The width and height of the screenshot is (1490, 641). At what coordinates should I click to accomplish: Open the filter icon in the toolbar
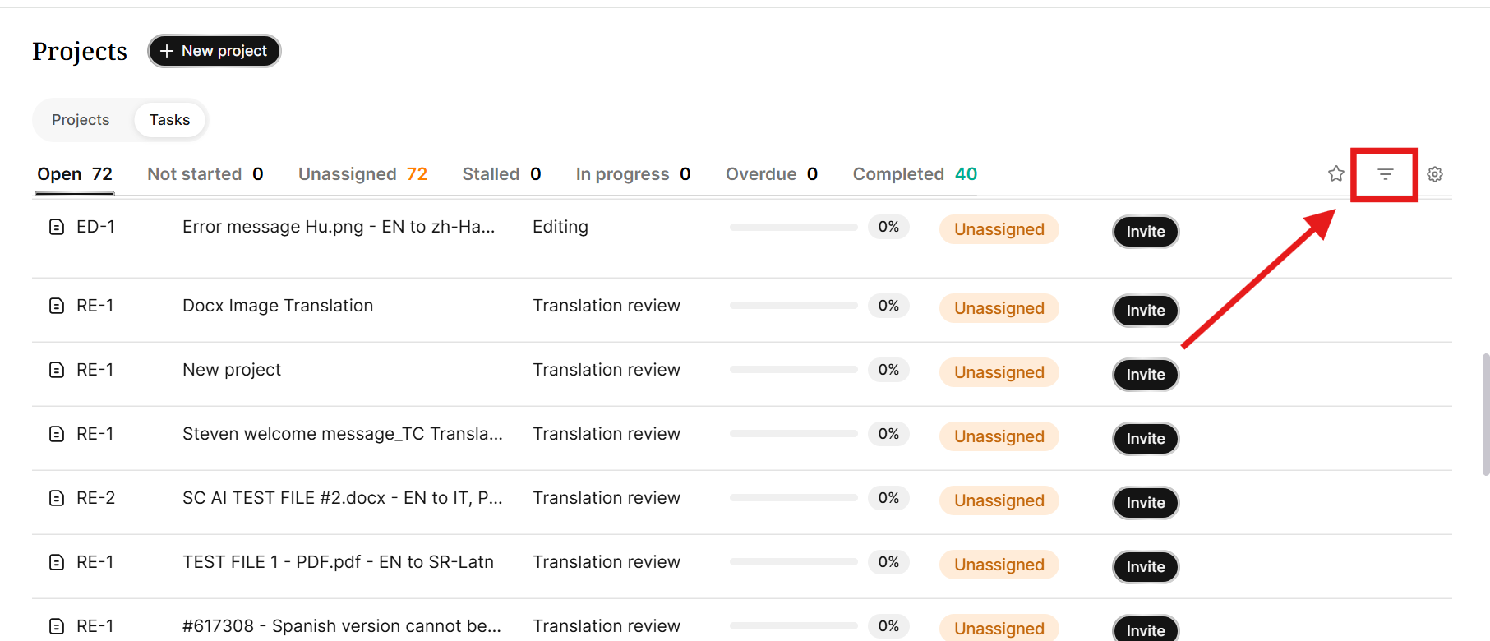coord(1385,174)
